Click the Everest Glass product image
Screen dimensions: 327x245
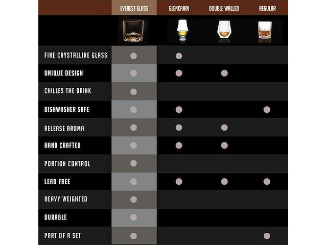click(133, 31)
